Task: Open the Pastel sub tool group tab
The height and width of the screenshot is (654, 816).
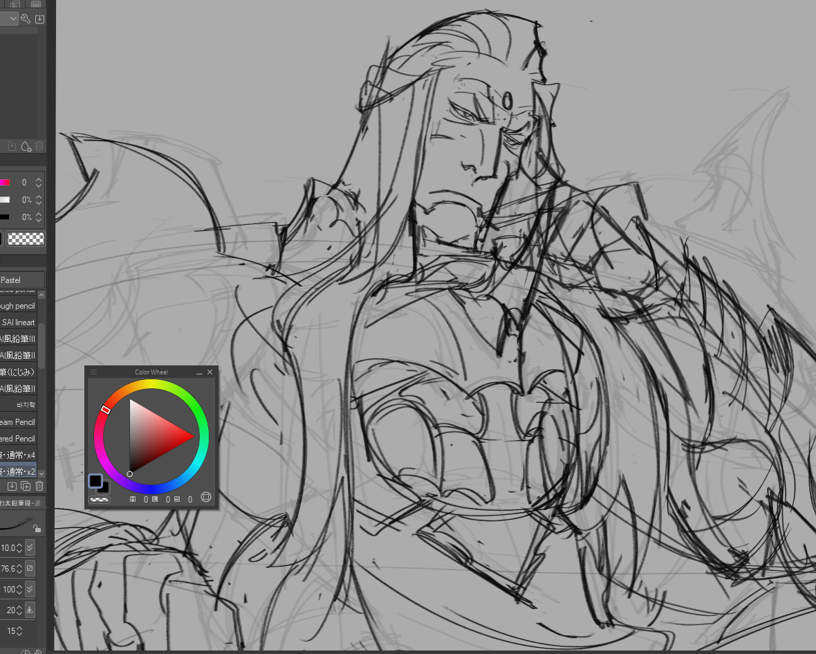Action: pyautogui.click(x=21, y=280)
